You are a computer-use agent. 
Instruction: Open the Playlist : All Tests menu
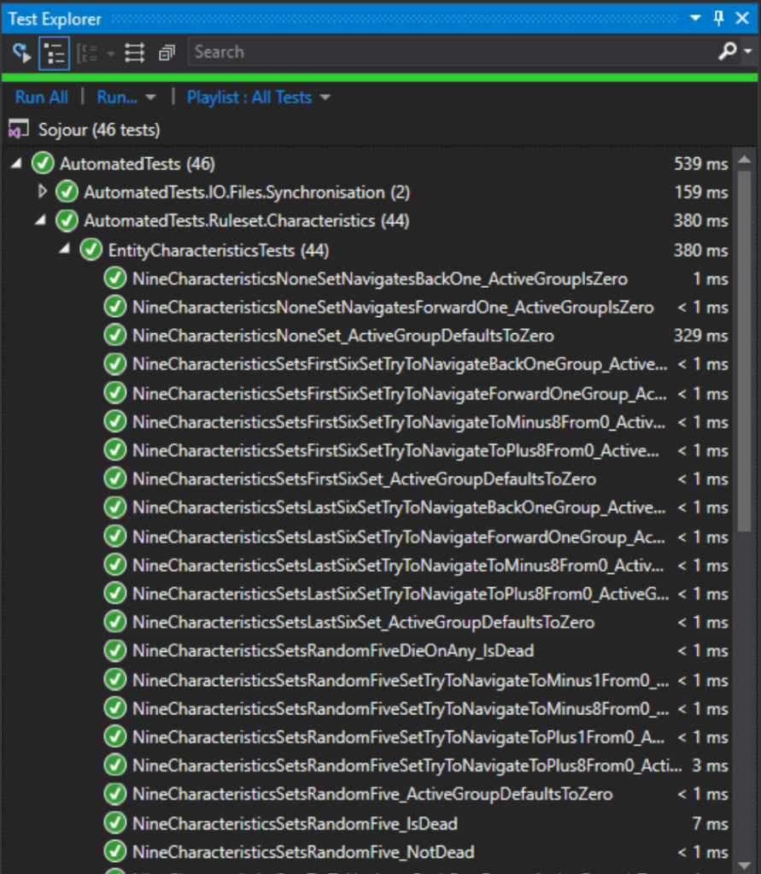pyautogui.click(x=258, y=97)
